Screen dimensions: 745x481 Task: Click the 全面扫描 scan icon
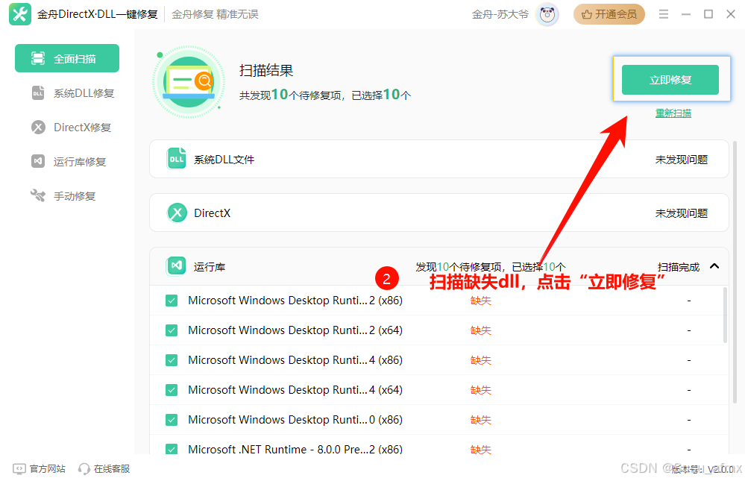click(38, 58)
